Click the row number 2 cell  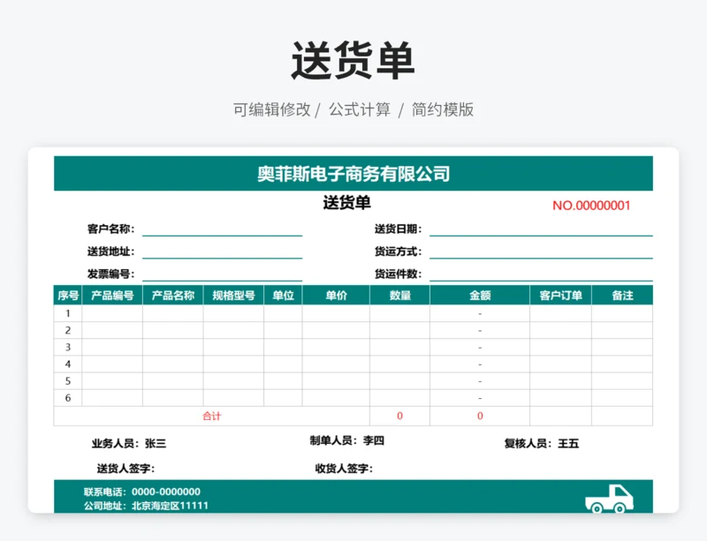(68, 330)
